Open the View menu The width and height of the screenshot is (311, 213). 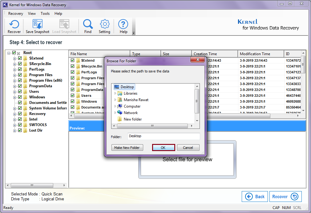click(32, 14)
